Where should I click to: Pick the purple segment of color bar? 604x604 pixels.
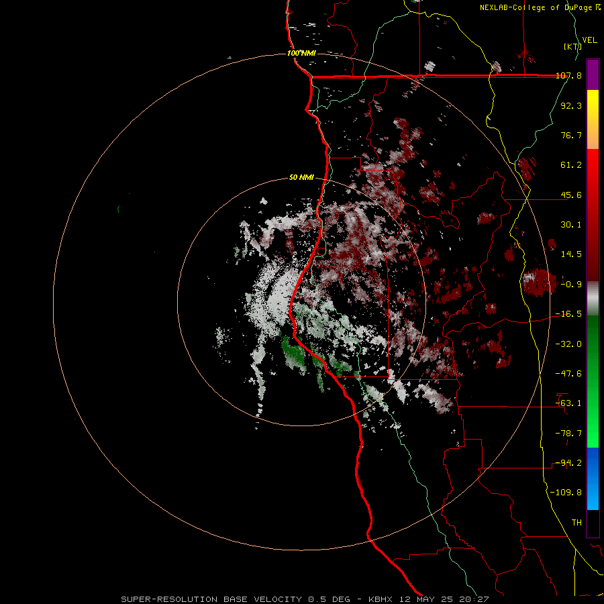pyautogui.click(x=593, y=74)
